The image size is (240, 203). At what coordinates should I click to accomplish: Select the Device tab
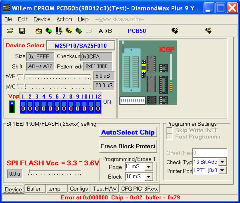pyautogui.click(x=13, y=189)
